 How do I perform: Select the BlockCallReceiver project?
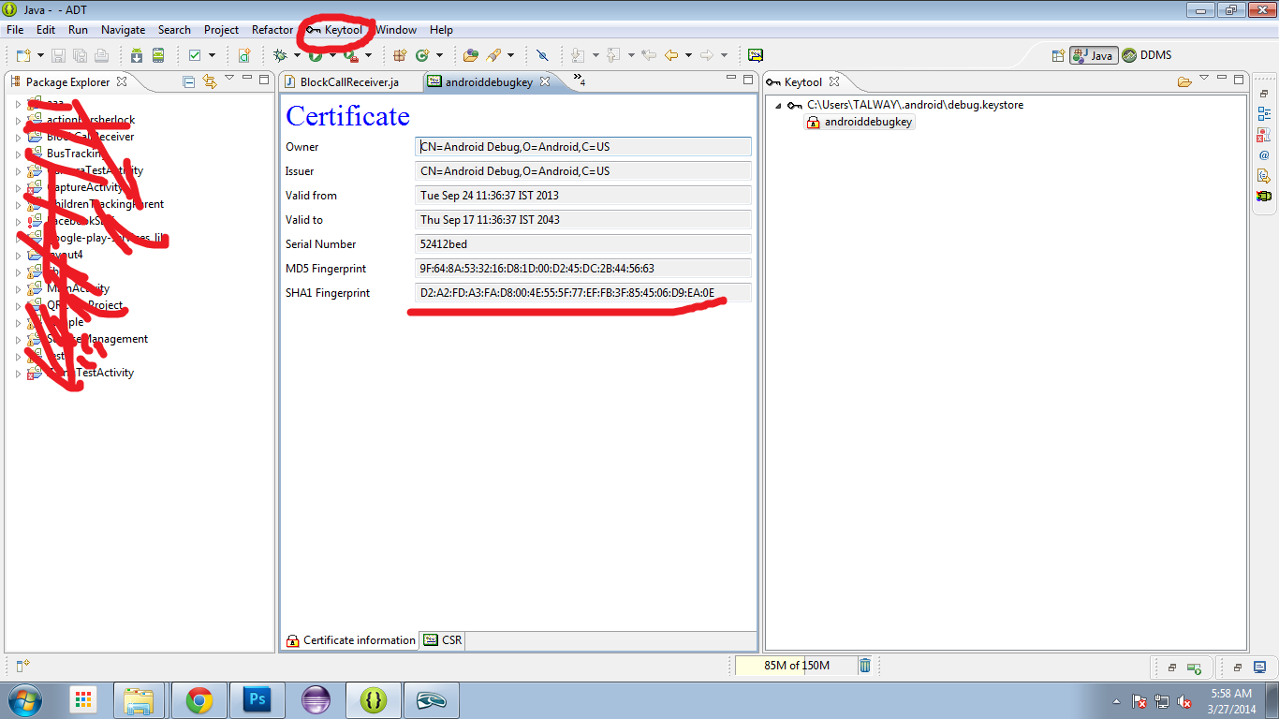90,137
